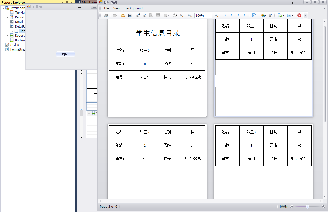Image resolution: width=328 pixels, height=212 pixels.
Task: Open the export format dropdown arrow
Action: (x=283, y=15)
